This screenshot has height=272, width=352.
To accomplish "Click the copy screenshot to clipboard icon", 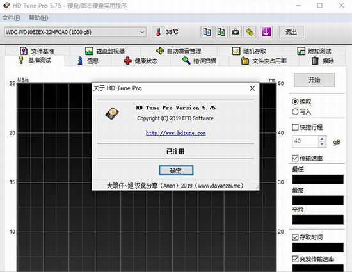I will tap(221, 32).
